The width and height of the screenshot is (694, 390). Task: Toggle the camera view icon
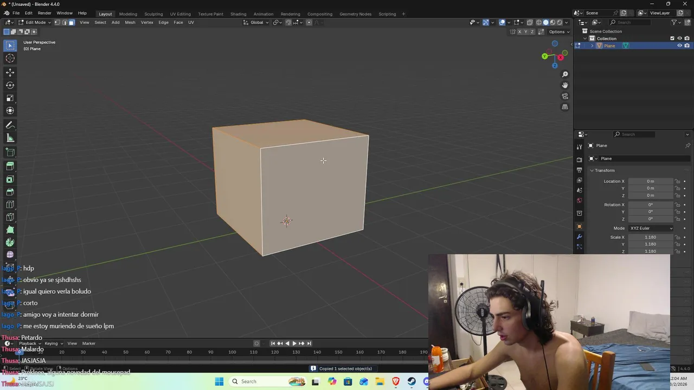tap(565, 96)
